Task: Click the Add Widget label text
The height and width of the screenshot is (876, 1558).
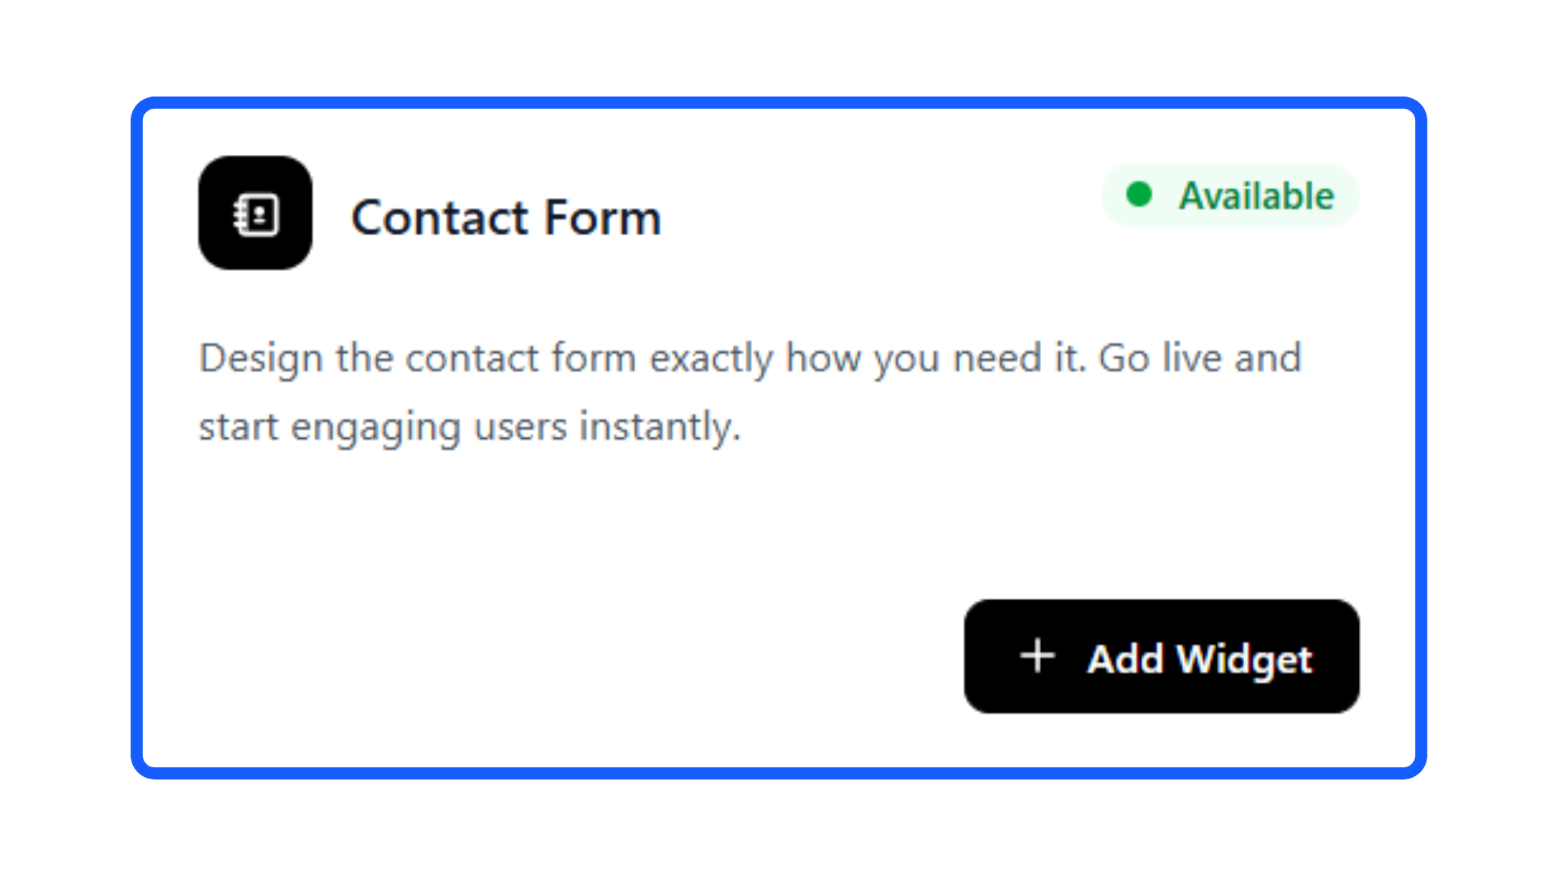Action: [x=1199, y=658]
